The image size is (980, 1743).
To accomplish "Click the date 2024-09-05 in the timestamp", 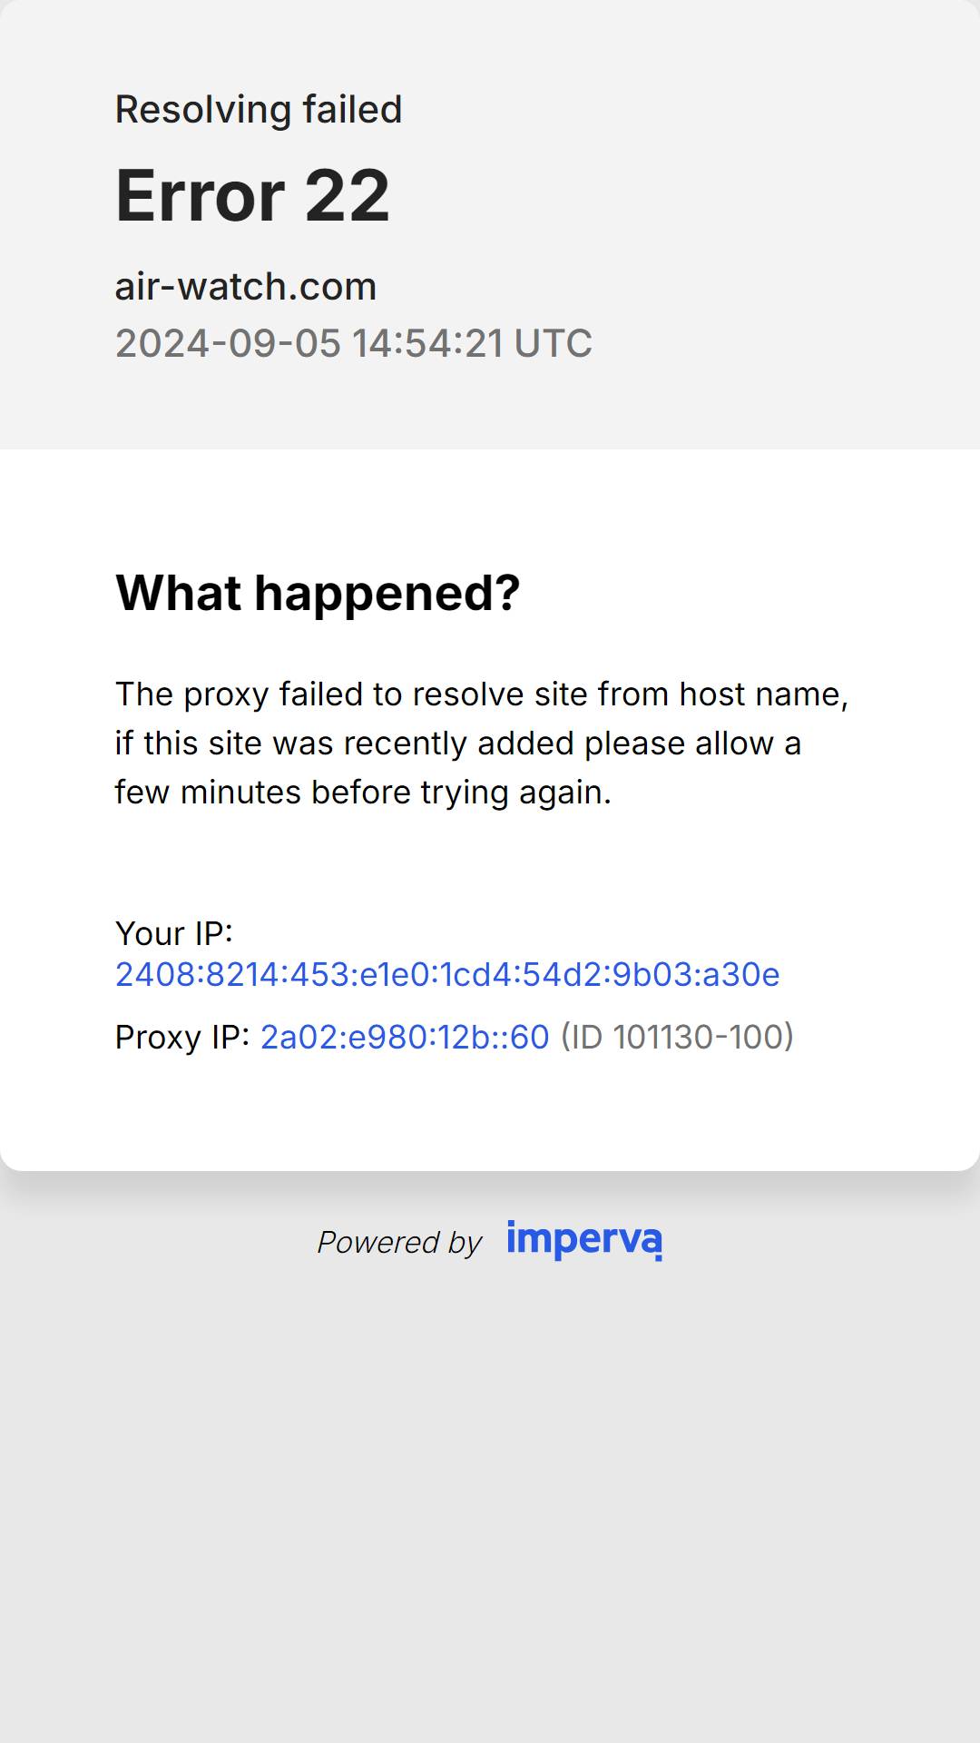I will pyautogui.click(x=228, y=343).
